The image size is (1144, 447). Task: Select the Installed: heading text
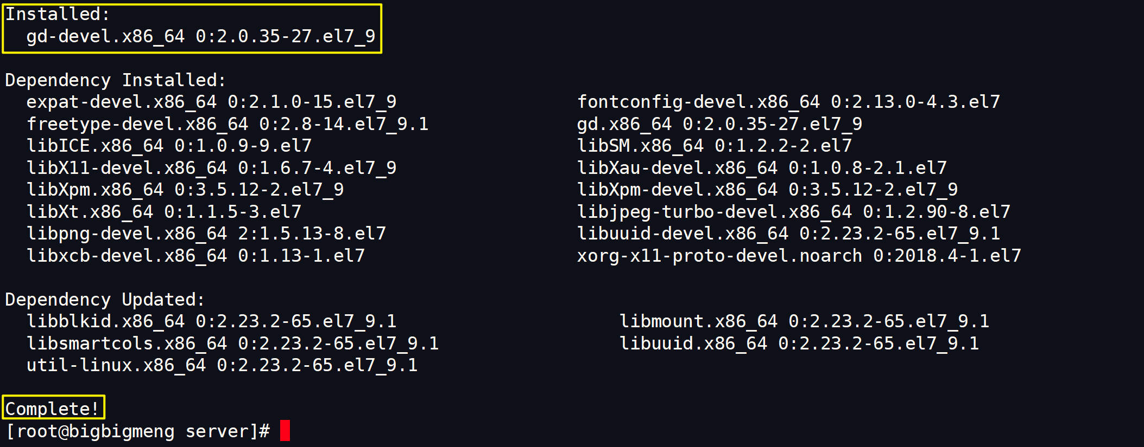(58, 14)
